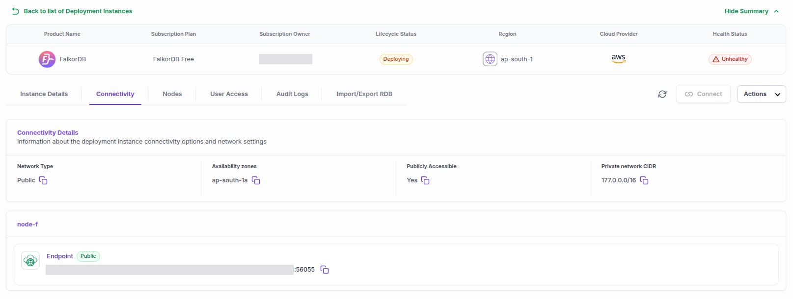Copy the Network Type value
The image size is (793, 299).
pos(43,180)
